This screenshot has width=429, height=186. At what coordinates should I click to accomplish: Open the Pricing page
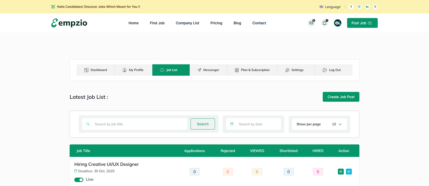[216, 23]
